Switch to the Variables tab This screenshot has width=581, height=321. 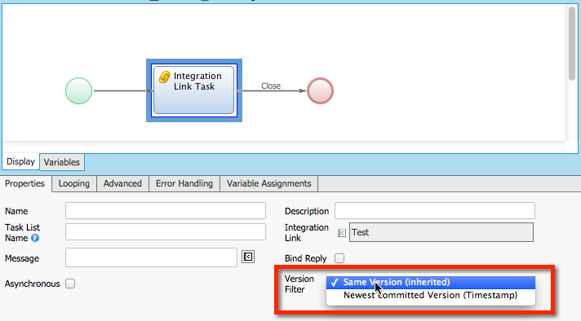tap(62, 162)
